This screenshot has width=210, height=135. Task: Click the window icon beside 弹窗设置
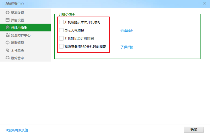coord(7,20)
